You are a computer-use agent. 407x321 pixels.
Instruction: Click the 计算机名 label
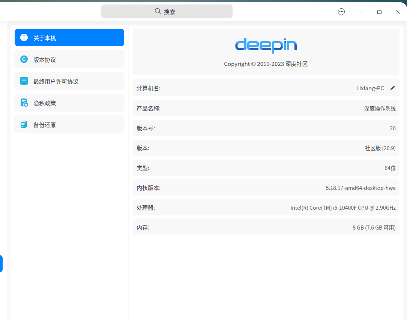(x=149, y=88)
